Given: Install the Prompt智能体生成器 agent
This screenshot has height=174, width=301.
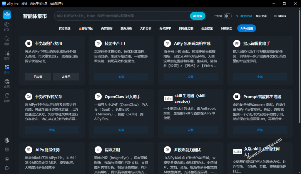Looking at the screenshot, I should pos(260,130).
